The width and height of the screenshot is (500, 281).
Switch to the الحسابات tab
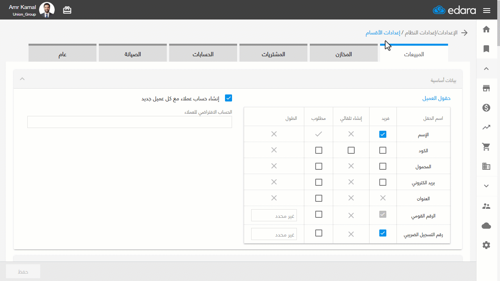[203, 53]
